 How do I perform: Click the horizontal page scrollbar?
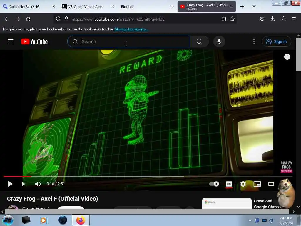[147, 212]
